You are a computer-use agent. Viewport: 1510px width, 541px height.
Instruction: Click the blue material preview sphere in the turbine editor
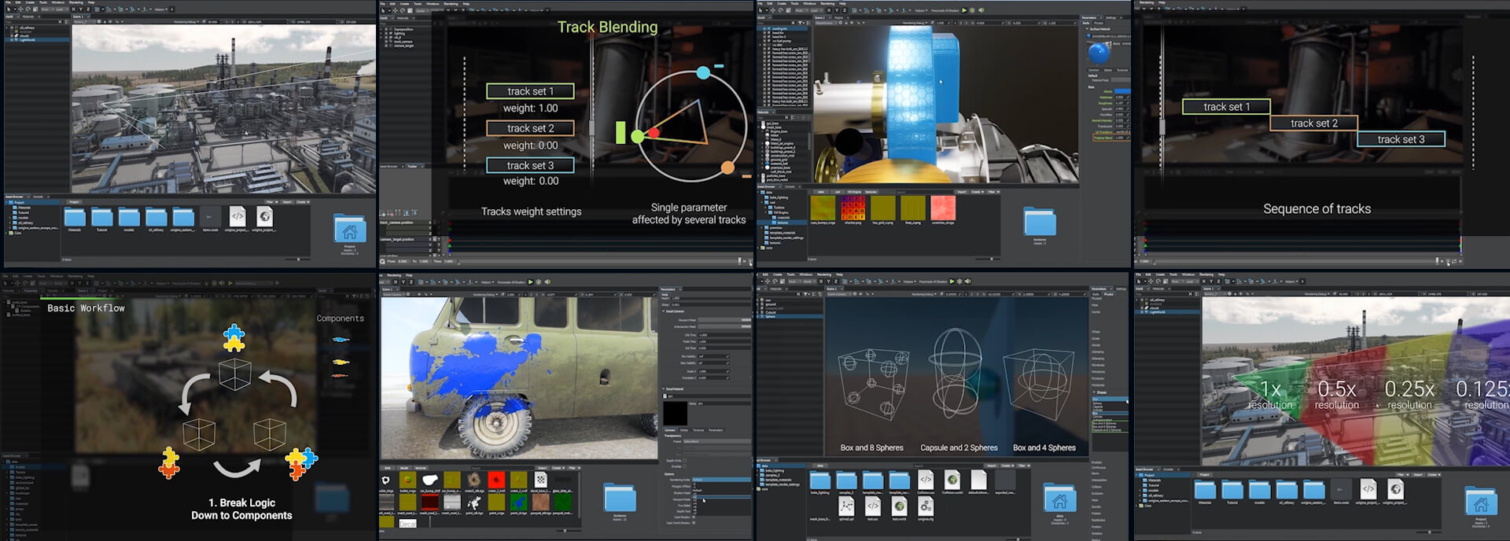point(1098,53)
